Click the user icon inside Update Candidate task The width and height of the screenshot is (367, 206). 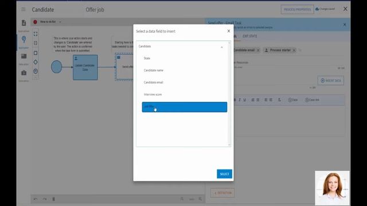coord(76,58)
